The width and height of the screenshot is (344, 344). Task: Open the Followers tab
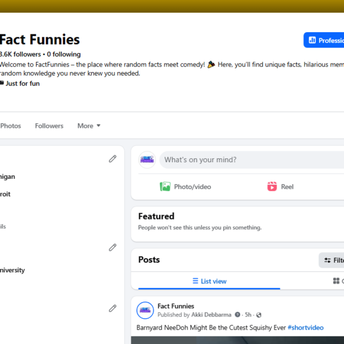click(49, 126)
